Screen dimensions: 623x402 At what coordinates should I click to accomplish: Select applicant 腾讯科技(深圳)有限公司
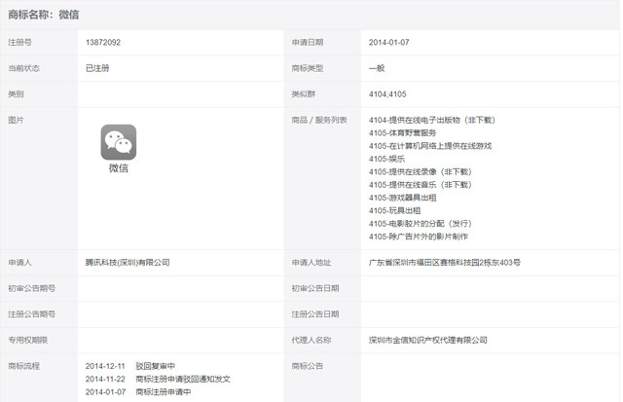tap(128, 263)
